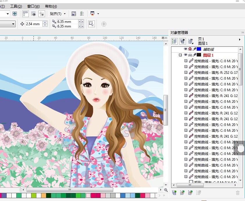The image size is (245, 201).
Task: Open the property bar preset dropdown
Action: pos(13,24)
